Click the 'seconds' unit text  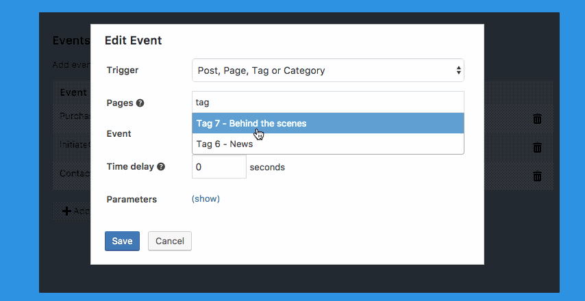267,167
